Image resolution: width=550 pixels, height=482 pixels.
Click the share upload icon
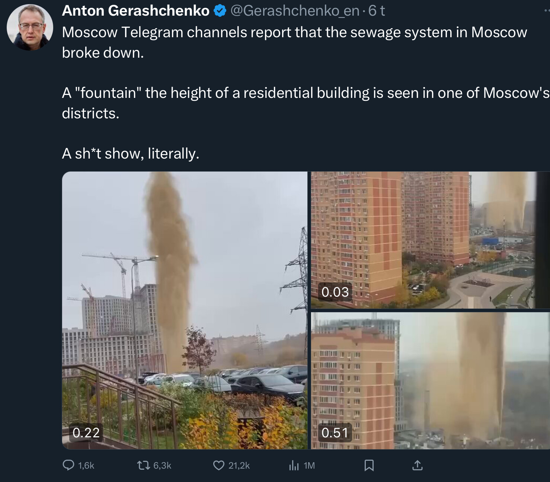418,465
